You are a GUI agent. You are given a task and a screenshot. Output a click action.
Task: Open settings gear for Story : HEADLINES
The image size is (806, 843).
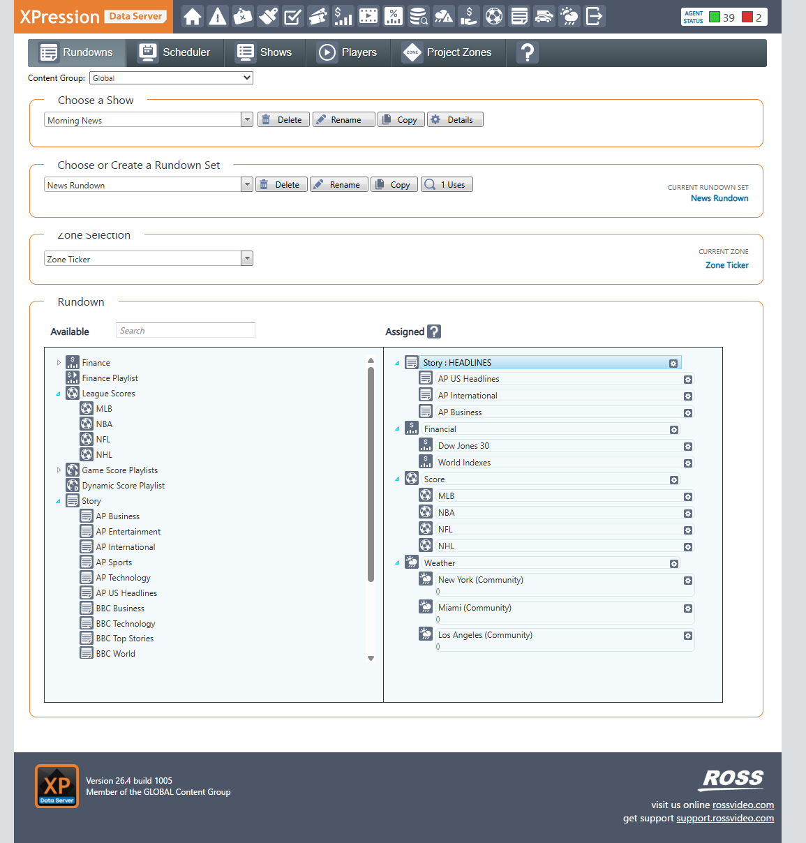point(673,364)
